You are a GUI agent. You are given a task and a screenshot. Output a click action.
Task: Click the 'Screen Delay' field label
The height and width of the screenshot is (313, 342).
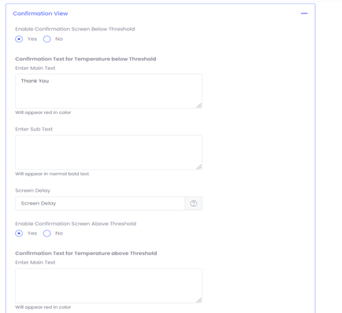32,190
